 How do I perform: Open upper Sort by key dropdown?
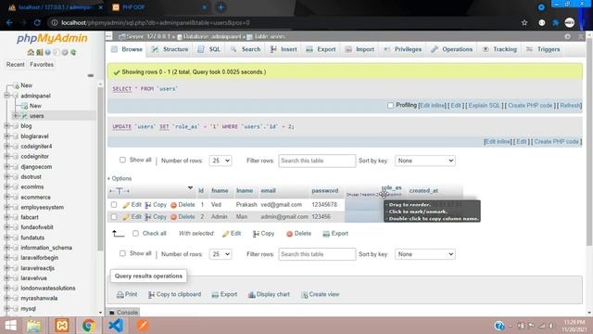click(425, 161)
